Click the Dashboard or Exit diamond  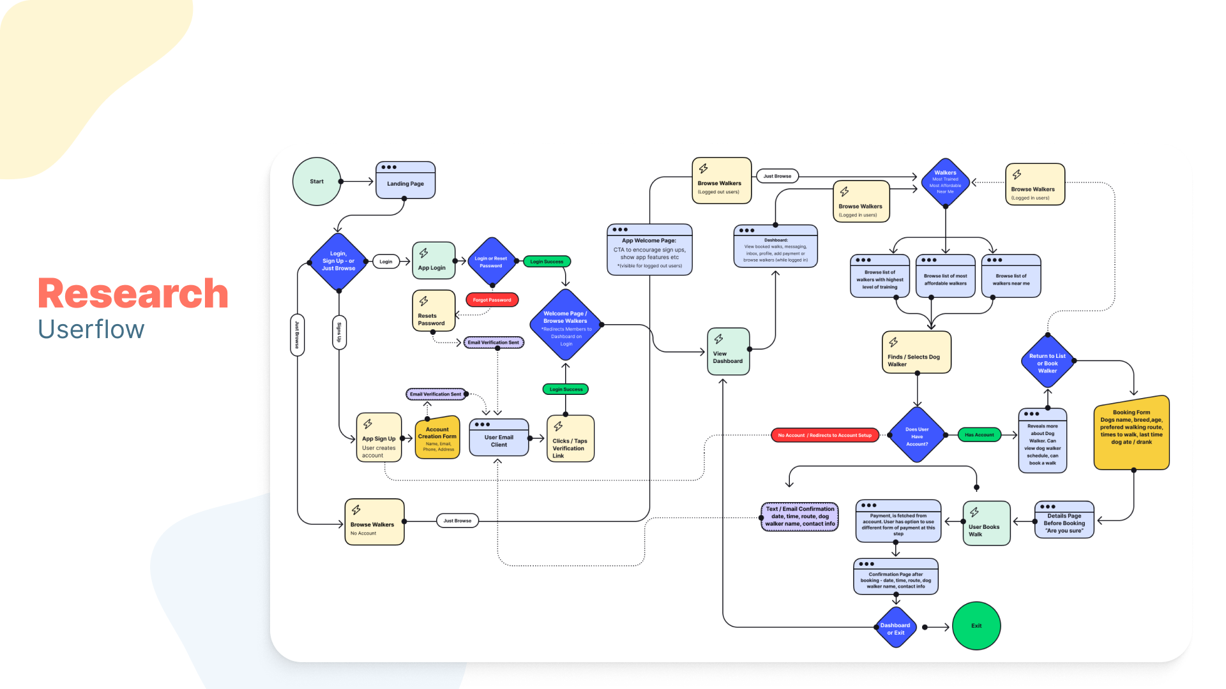(x=895, y=628)
